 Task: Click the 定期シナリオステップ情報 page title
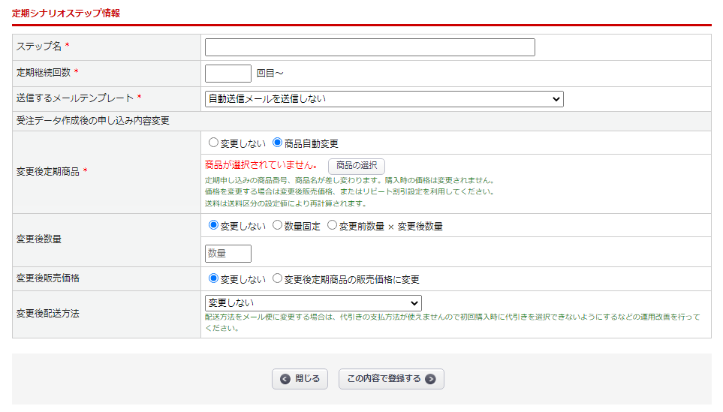click(66, 14)
